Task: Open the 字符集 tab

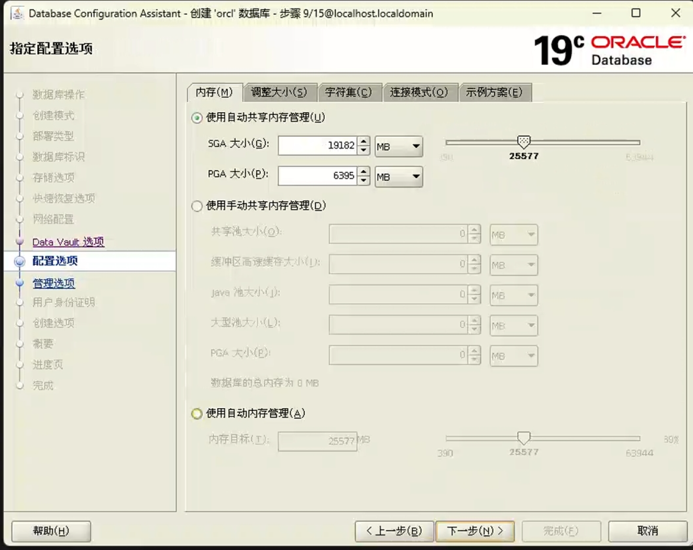Action: coord(348,92)
